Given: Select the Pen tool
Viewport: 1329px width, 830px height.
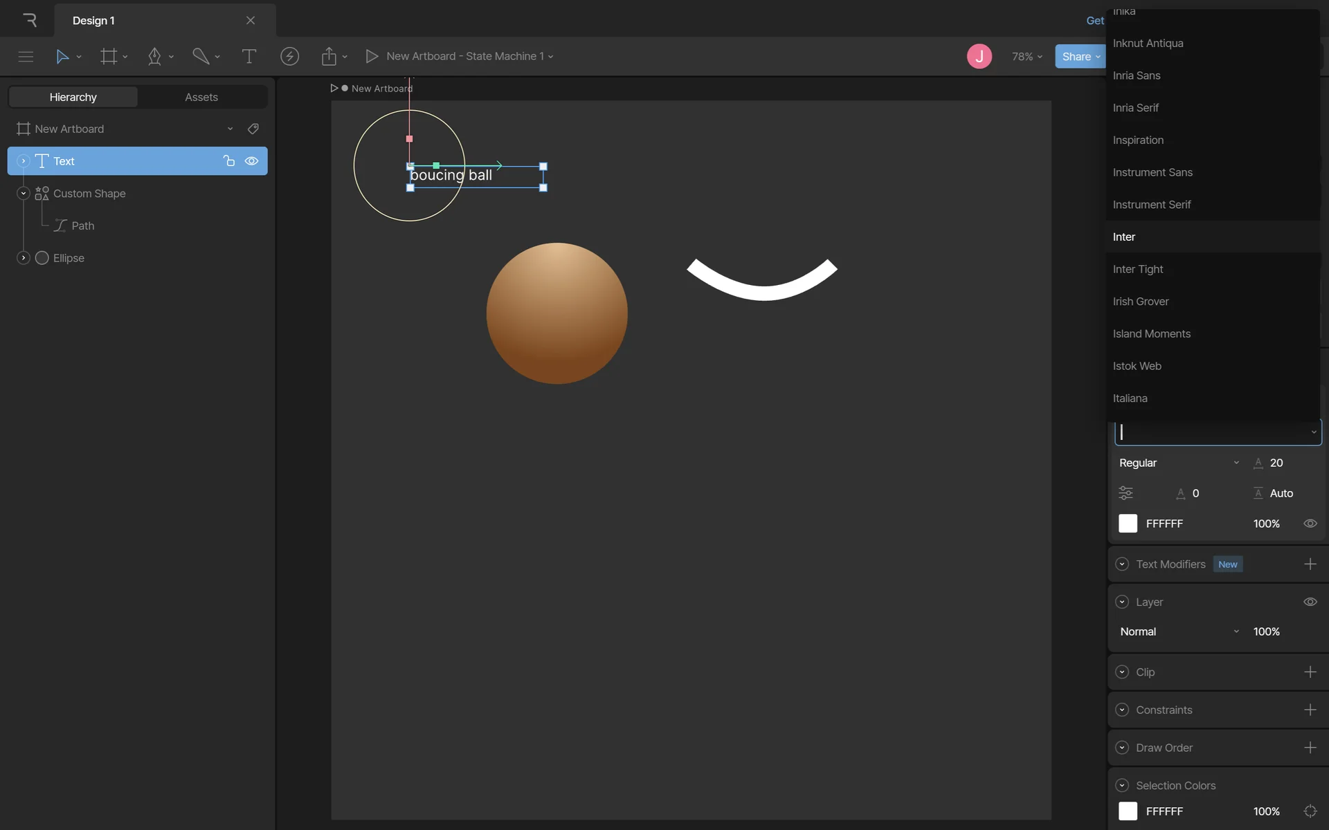Looking at the screenshot, I should tap(154, 56).
